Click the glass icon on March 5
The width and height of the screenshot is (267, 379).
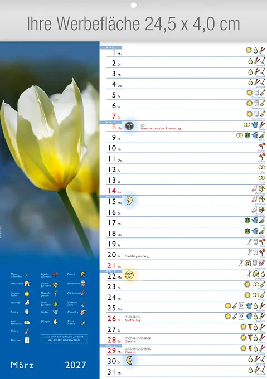click(x=256, y=93)
